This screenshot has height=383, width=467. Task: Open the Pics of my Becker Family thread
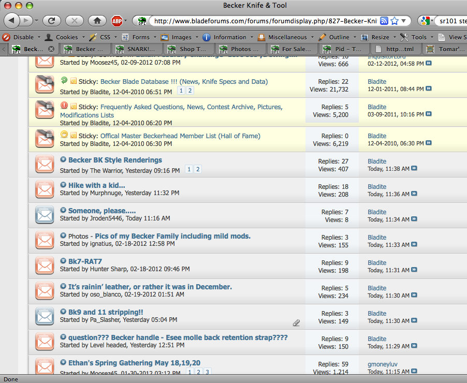(x=173, y=236)
